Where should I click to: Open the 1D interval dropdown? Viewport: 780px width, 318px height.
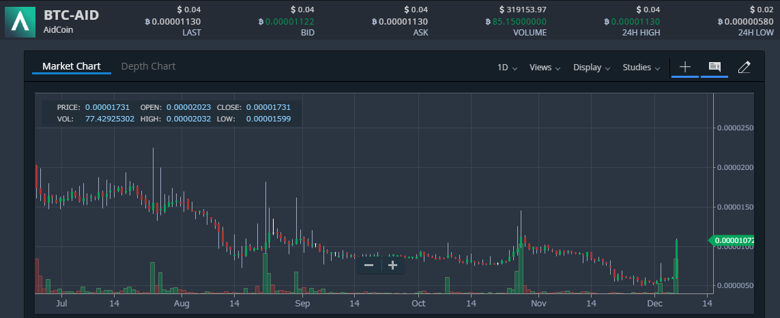(507, 68)
